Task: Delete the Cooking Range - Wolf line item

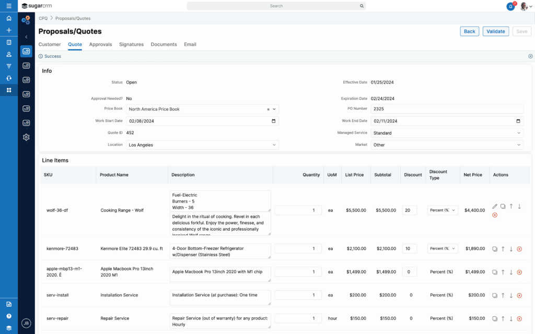Action: (x=495, y=215)
